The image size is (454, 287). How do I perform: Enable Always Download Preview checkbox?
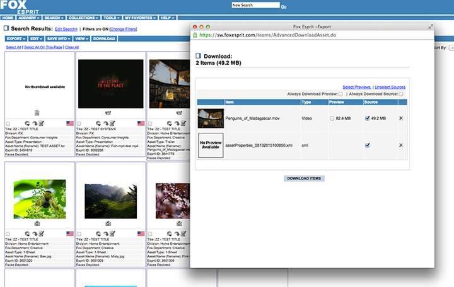[x=340, y=94]
